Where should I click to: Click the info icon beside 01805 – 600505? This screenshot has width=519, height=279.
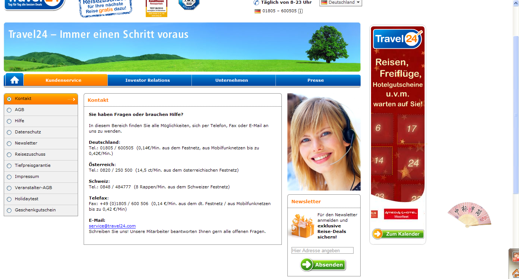coord(300,11)
